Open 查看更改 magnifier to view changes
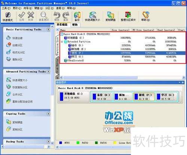Viewport: 187px width, 155px height. pos(44,17)
